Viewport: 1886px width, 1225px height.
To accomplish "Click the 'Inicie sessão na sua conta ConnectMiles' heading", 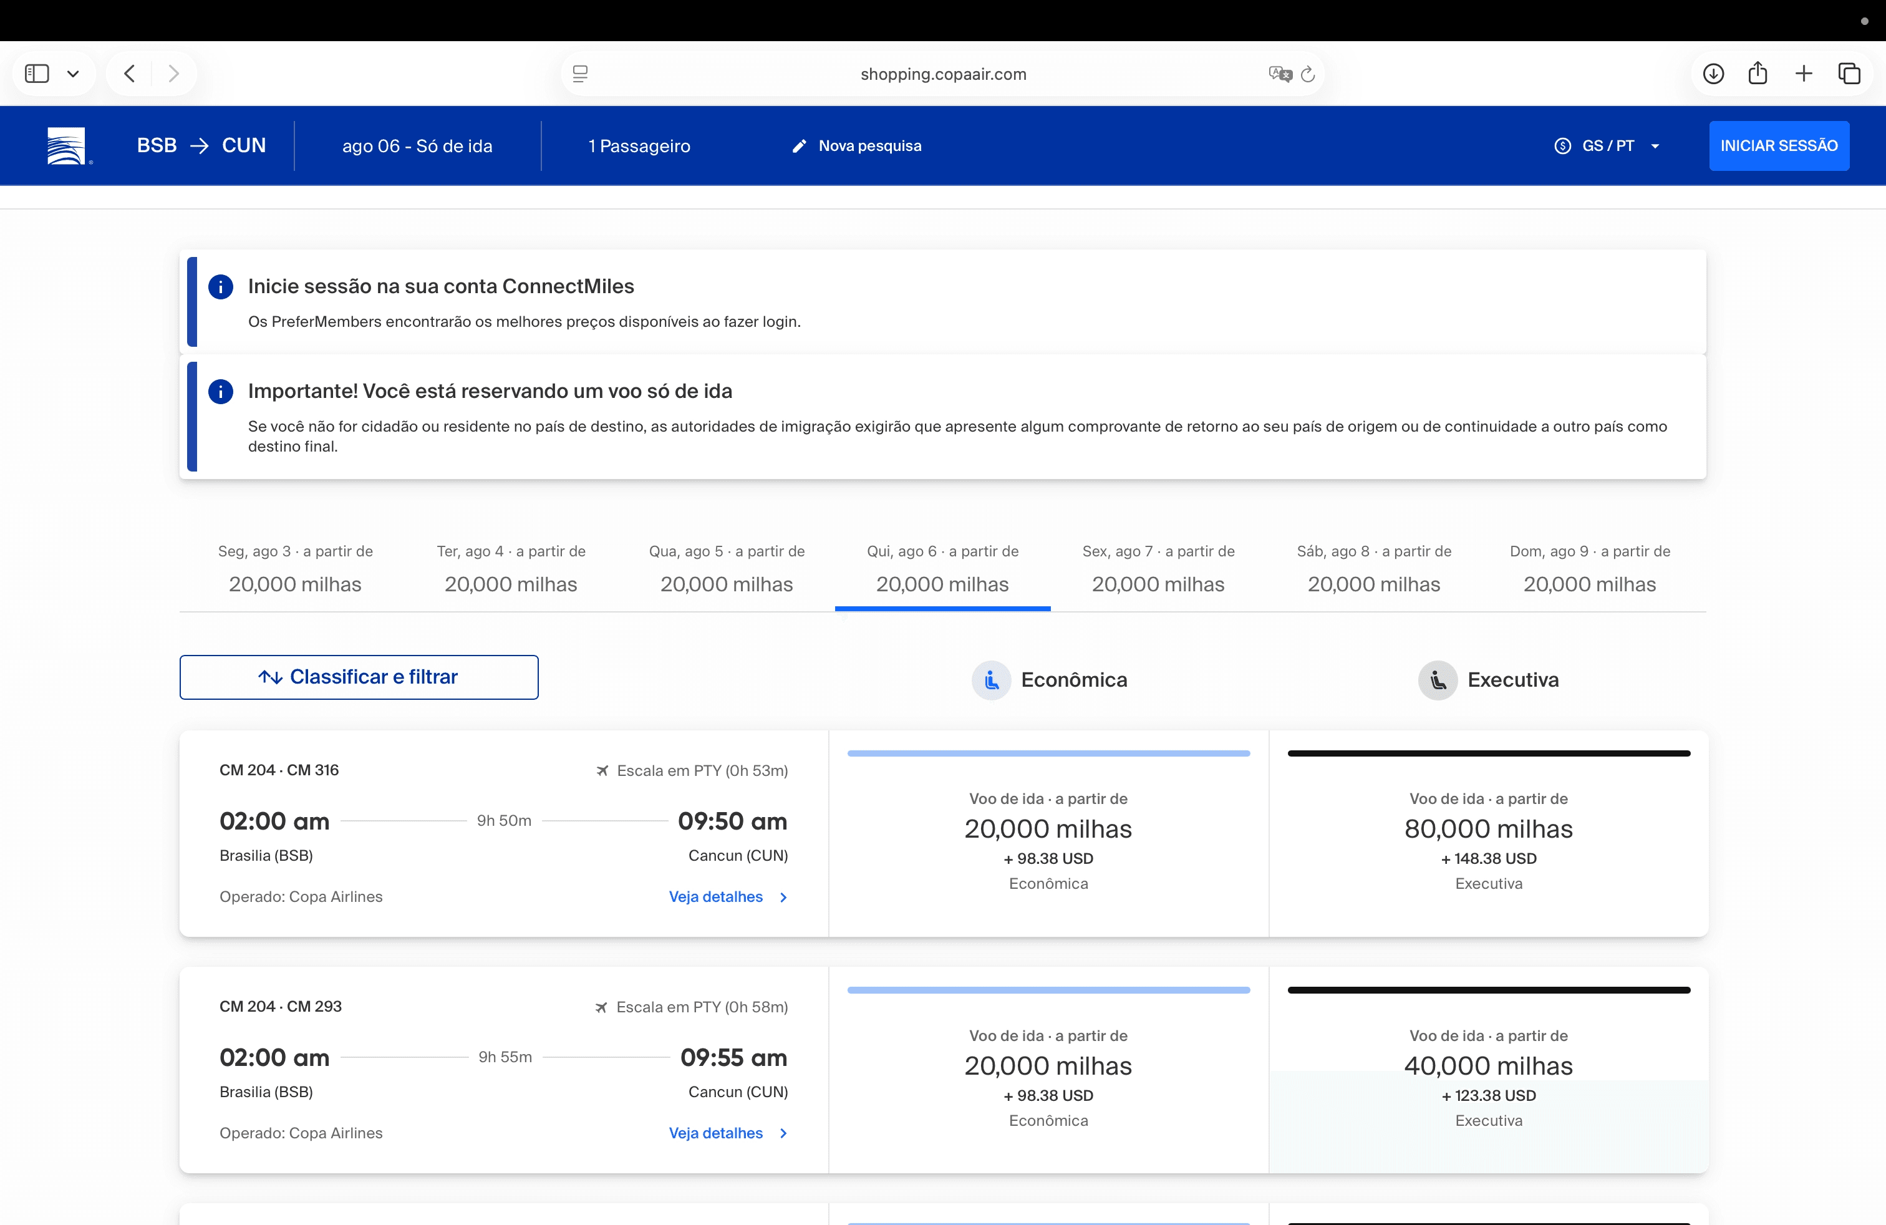I will (440, 286).
